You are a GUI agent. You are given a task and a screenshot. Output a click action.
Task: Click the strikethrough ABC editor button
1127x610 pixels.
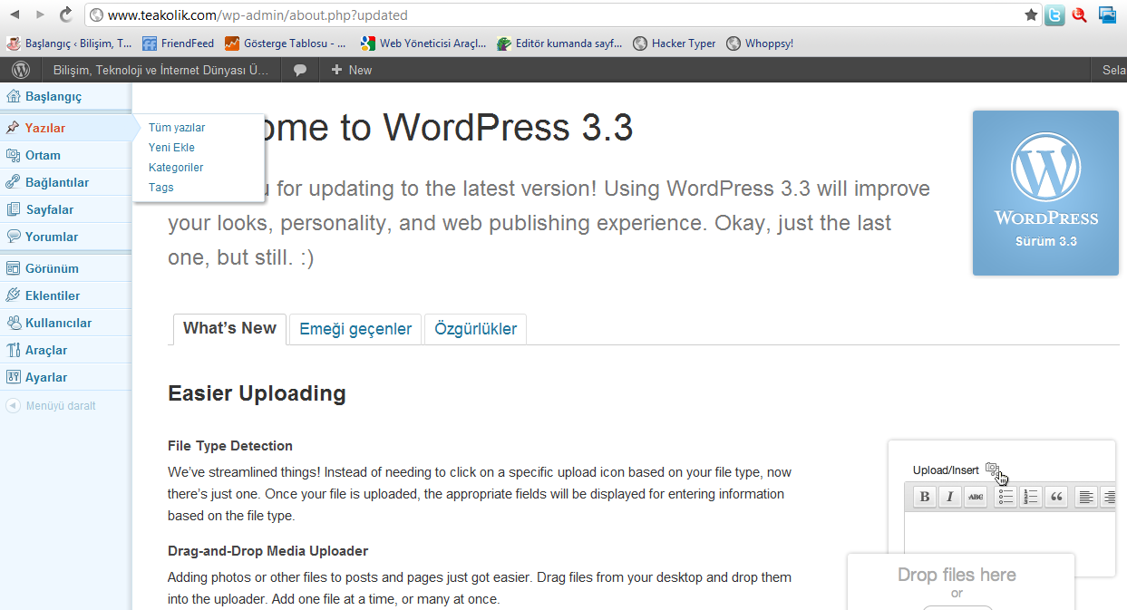[975, 497]
